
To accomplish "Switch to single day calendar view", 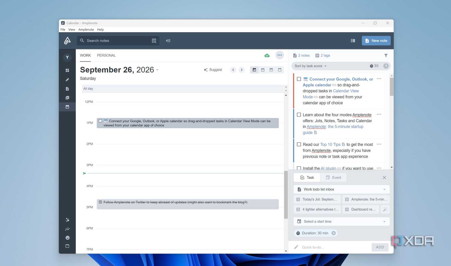I will pyautogui.click(x=254, y=70).
